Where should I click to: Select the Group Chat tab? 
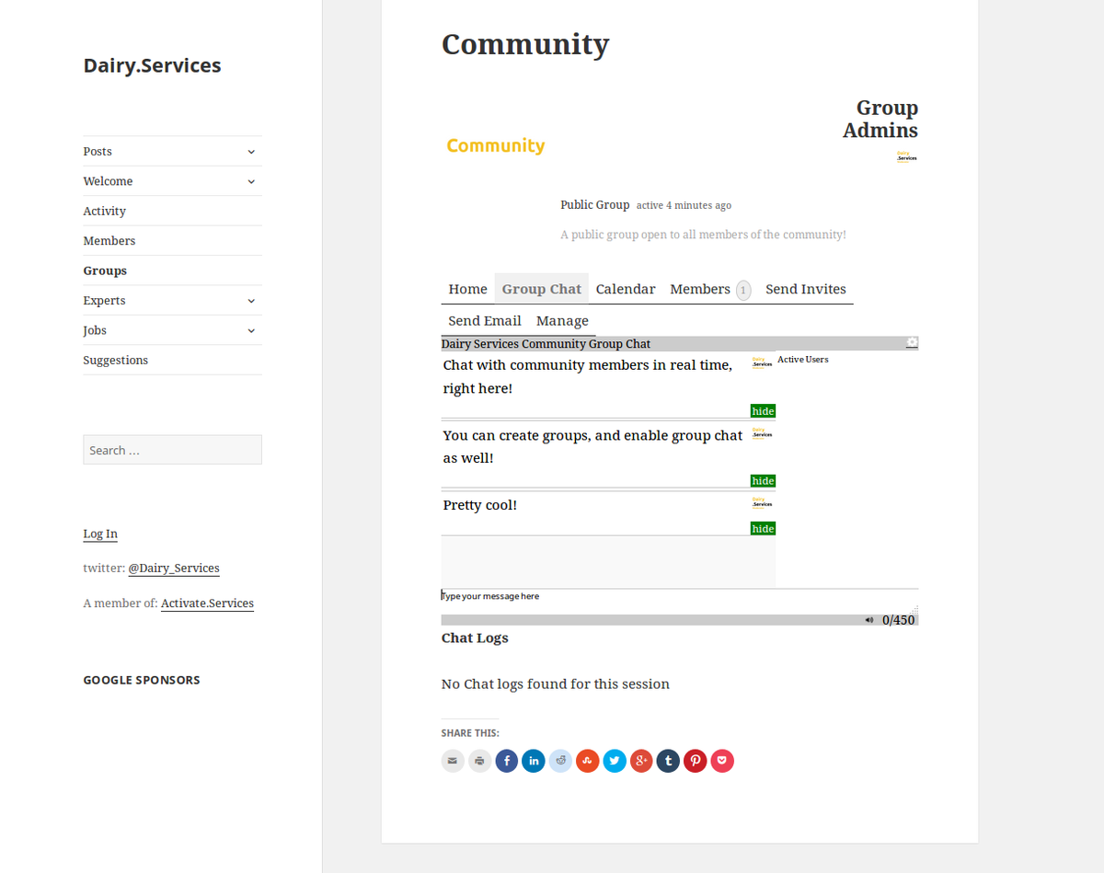click(542, 289)
